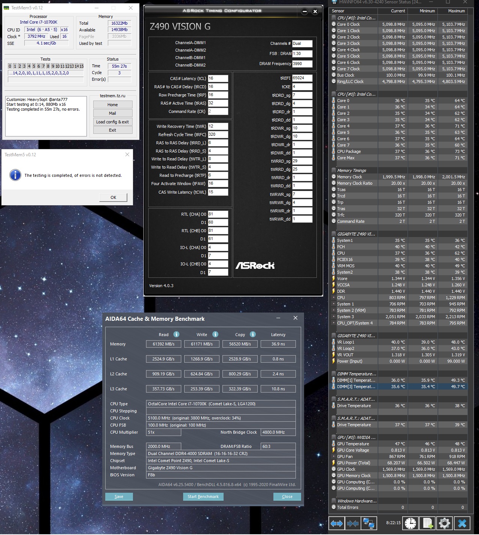Click VRM MOS thermometer icon in HWiNFO
This screenshot has height=535, width=479.
tap(333, 266)
